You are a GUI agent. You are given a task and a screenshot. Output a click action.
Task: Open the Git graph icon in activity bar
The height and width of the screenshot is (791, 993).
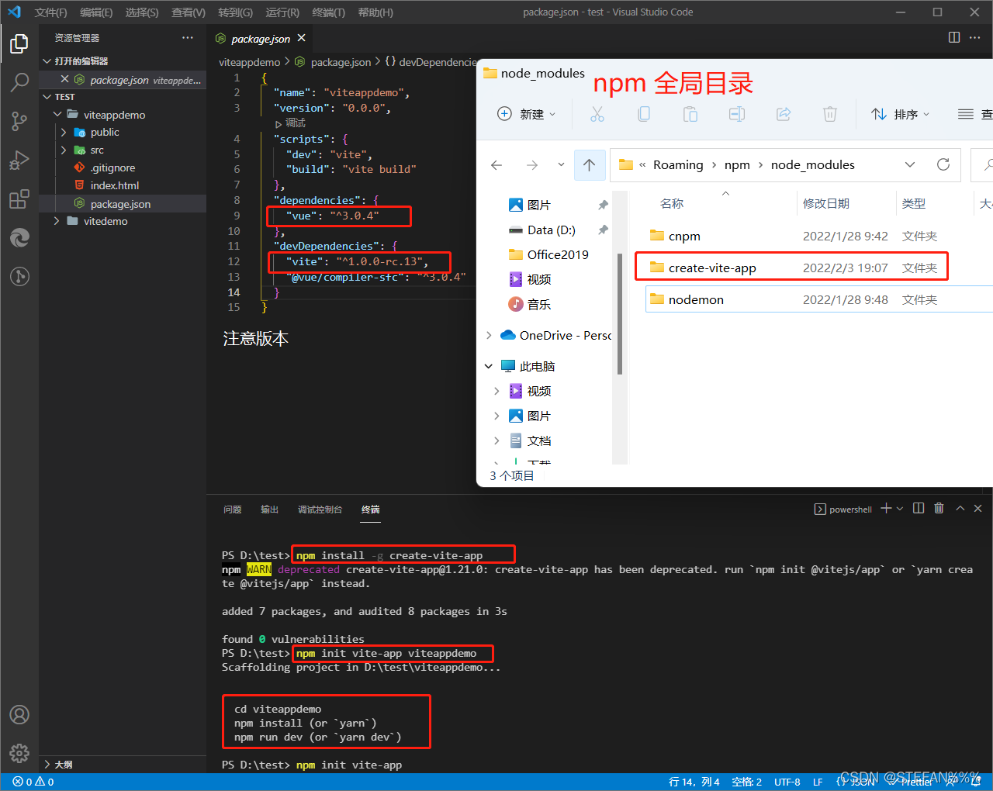pyautogui.click(x=19, y=276)
